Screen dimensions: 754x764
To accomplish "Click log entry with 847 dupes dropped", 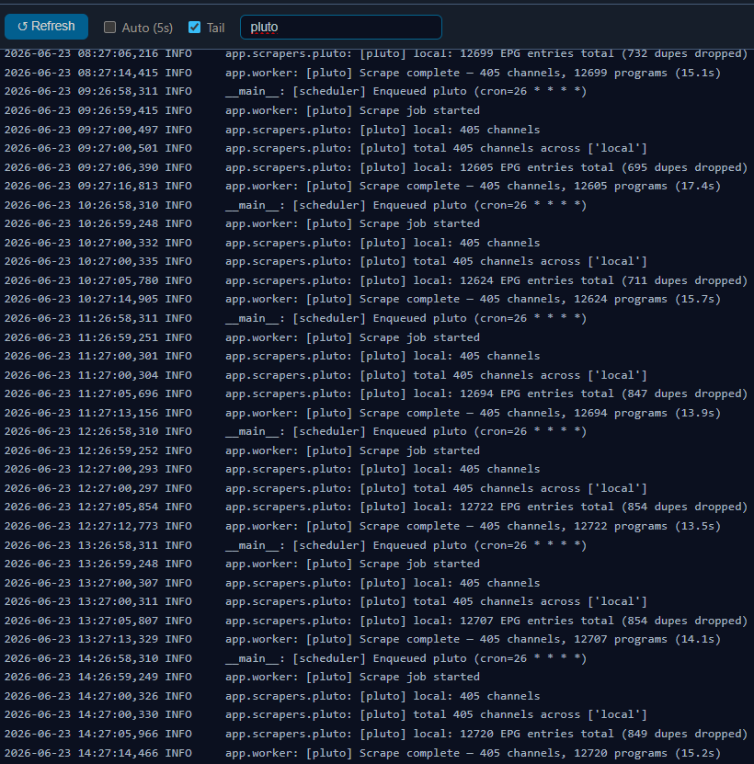I will click(x=376, y=393).
